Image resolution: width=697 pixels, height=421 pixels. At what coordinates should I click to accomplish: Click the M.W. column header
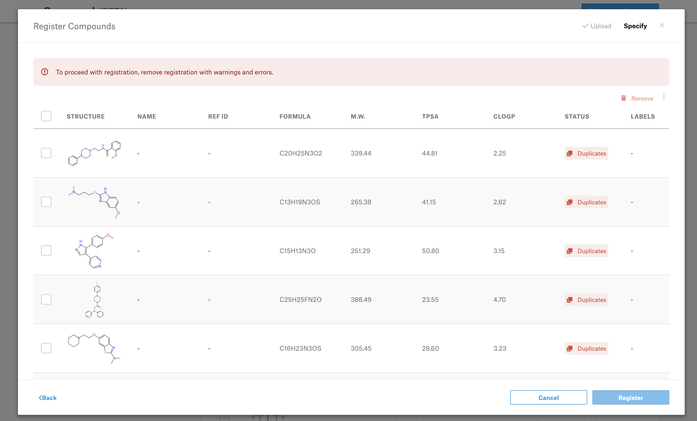[x=358, y=116]
